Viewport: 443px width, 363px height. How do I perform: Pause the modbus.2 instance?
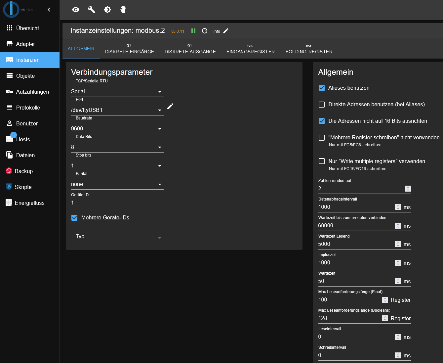tap(193, 31)
